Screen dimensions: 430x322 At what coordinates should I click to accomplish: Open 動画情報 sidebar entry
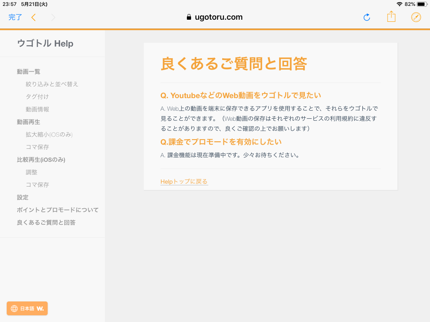click(x=37, y=109)
